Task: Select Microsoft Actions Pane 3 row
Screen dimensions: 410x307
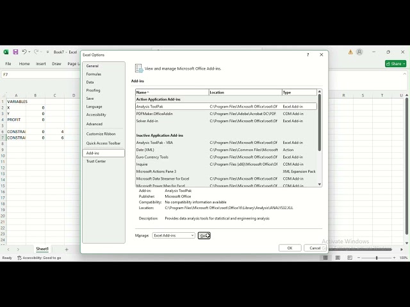Action: (226, 171)
